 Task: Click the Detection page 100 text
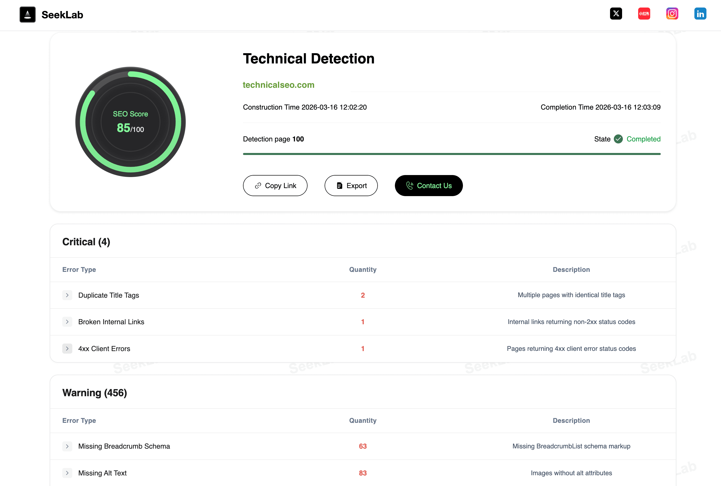273,139
